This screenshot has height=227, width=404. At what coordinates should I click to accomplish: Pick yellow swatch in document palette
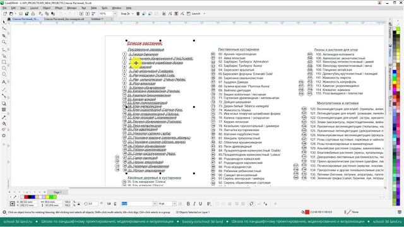(48, 197)
